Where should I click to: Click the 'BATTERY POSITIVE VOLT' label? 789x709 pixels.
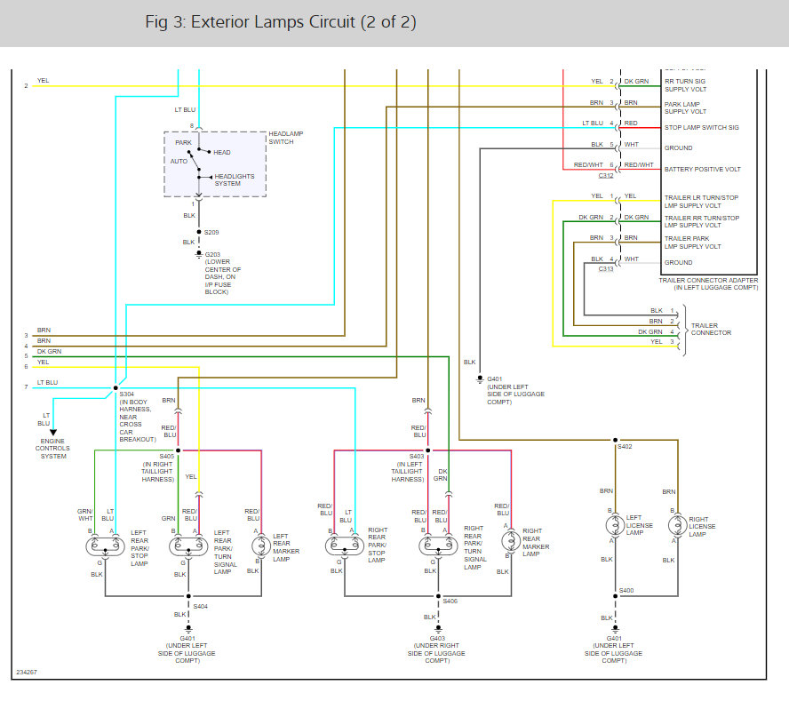click(703, 170)
